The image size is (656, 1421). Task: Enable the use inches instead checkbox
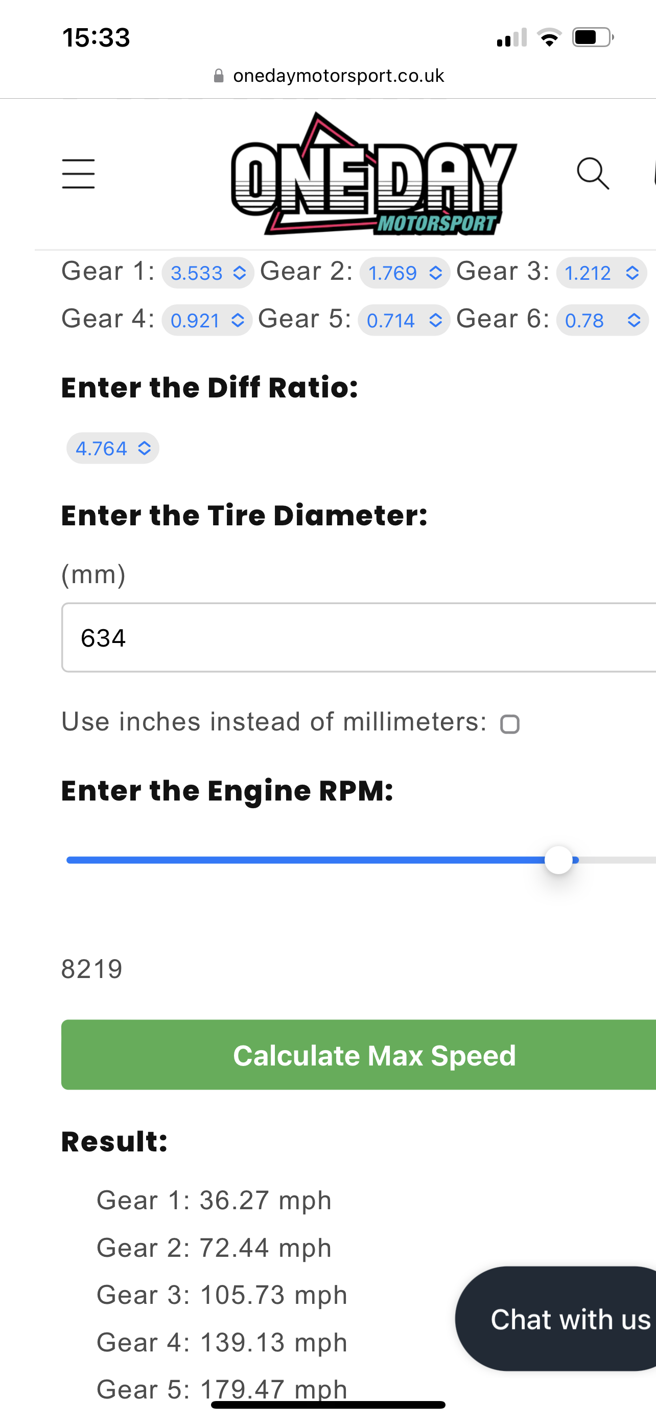coord(509,724)
